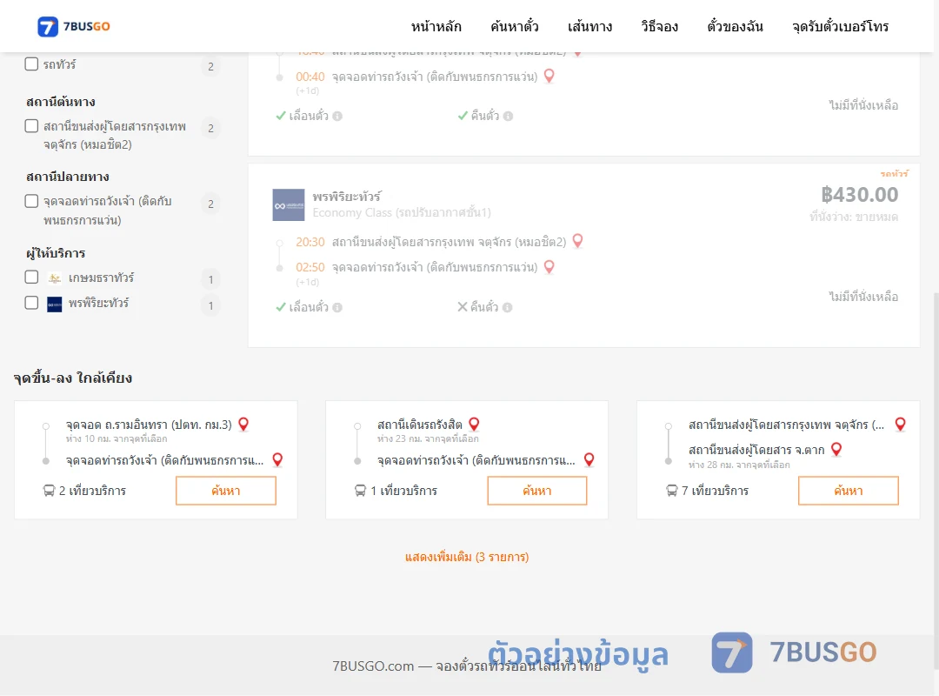Open map pin beside 20:30 departure station
Viewport: 939px width, 696px height.
point(577,241)
